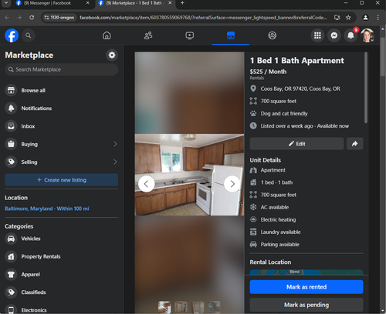Focus the Search Marketplace field
Image resolution: width=386 pixels, height=314 pixels.
[61, 69]
